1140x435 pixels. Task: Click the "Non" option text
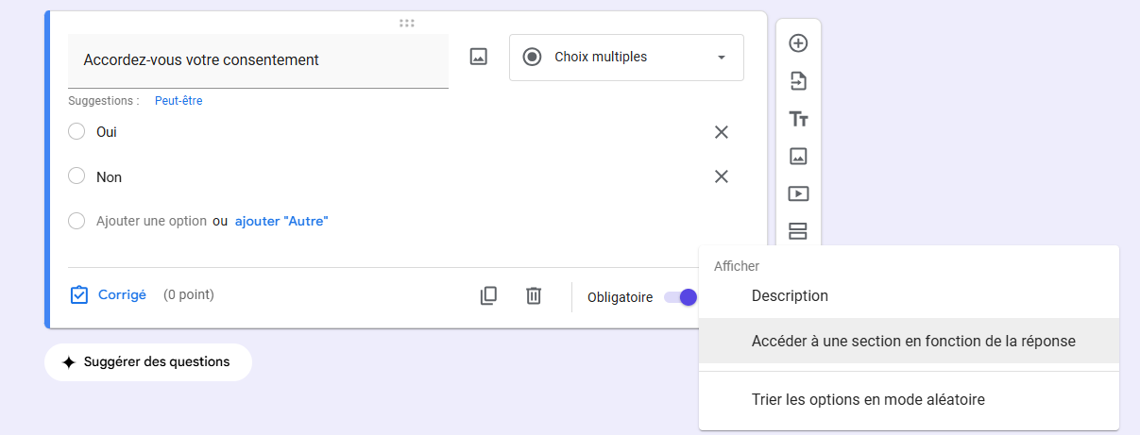[x=109, y=176]
